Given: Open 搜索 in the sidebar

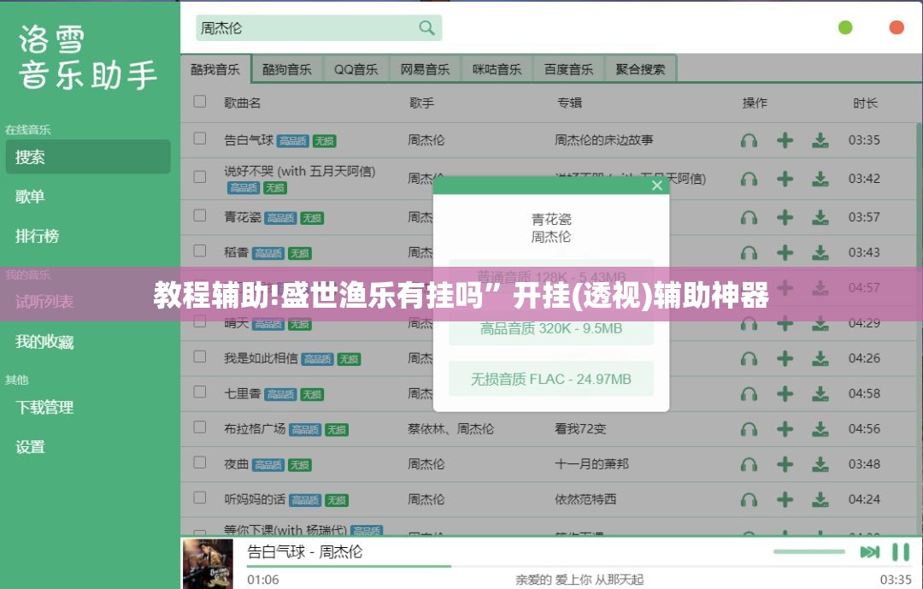Looking at the screenshot, I should 88,157.
